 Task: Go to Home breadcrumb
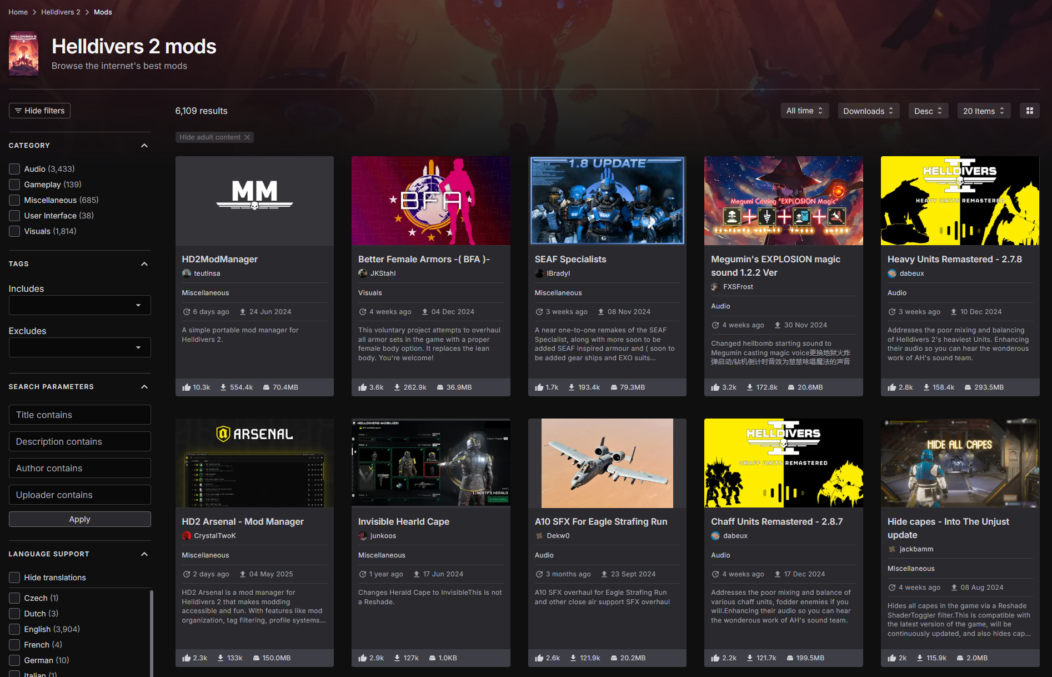click(x=18, y=12)
